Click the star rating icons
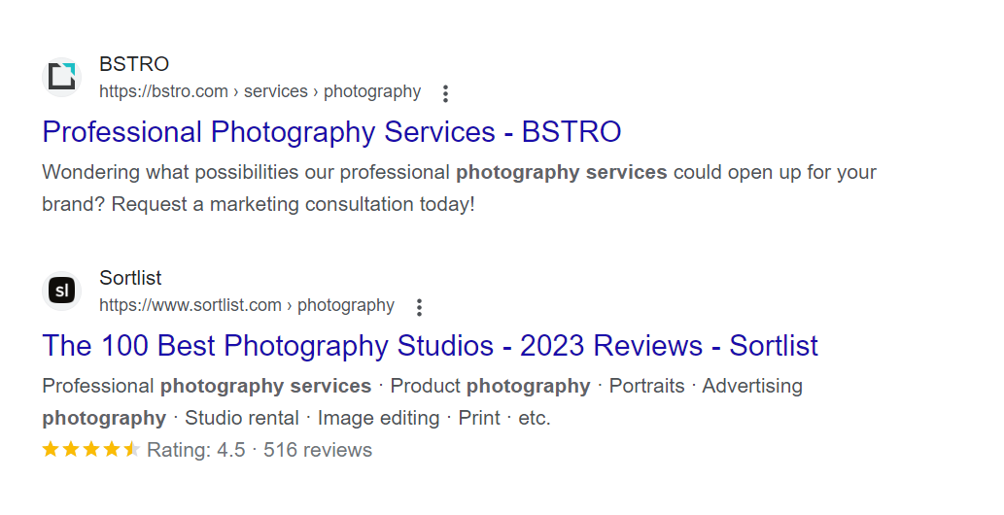This screenshot has width=1004, height=515. pyautogui.click(x=91, y=450)
